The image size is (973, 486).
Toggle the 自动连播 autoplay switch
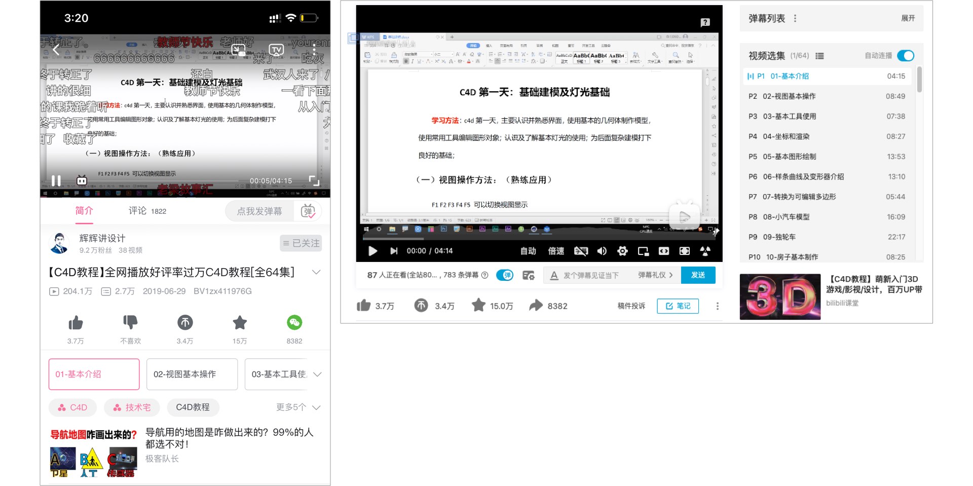click(905, 56)
